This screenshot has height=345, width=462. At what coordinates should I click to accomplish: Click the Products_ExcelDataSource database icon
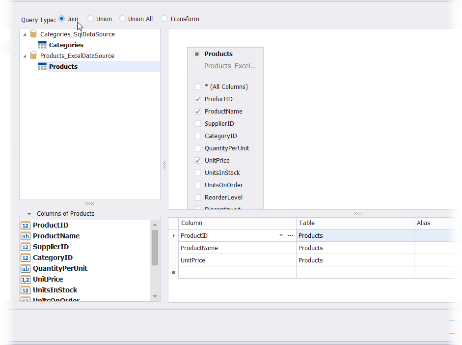33,56
